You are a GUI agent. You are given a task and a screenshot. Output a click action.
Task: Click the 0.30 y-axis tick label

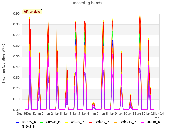pos(16,78)
